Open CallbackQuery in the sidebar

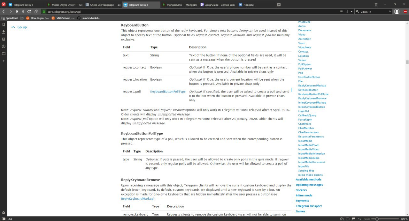[307, 115]
